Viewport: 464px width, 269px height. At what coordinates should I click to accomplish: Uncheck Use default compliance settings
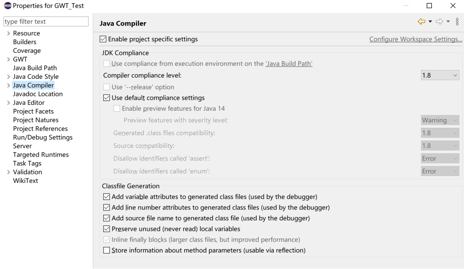tap(107, 98)
